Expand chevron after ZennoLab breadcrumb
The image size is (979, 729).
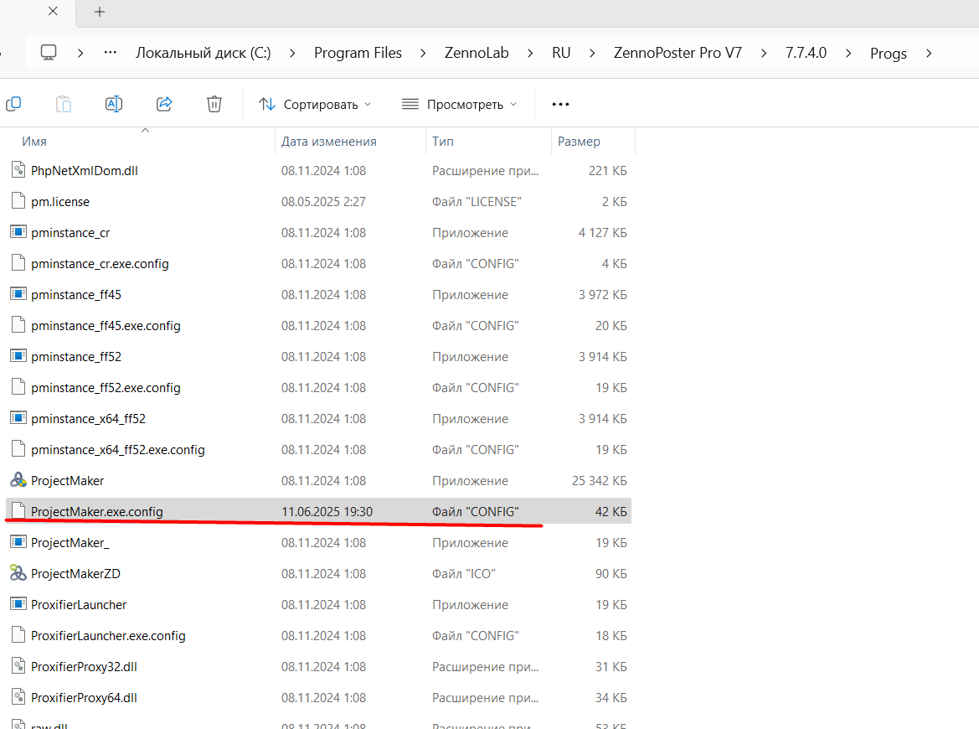[x=530, y=53]
